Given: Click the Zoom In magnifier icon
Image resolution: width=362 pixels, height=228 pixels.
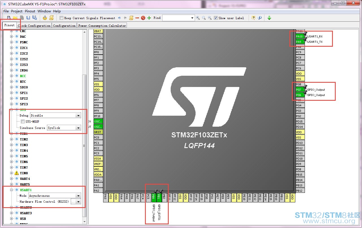Looking at the screenshot, I should (x=198, y=18).
